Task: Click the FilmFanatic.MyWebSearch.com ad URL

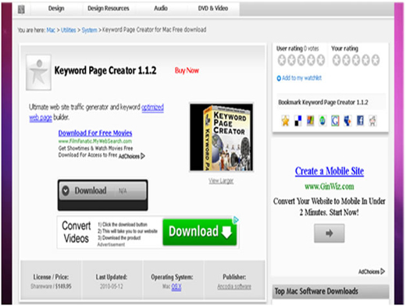Action: [95, 141]
